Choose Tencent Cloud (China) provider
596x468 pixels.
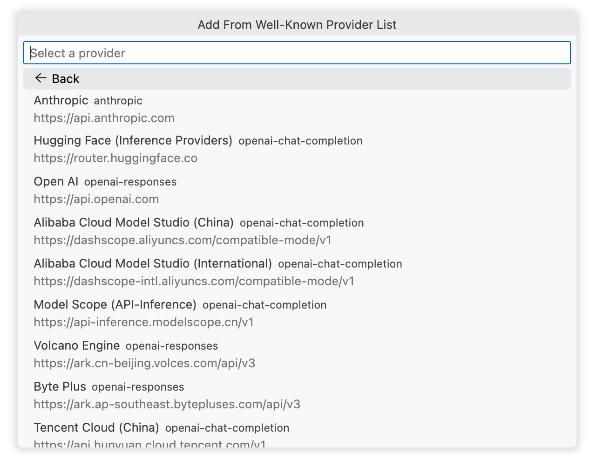(x=297, y=432)
